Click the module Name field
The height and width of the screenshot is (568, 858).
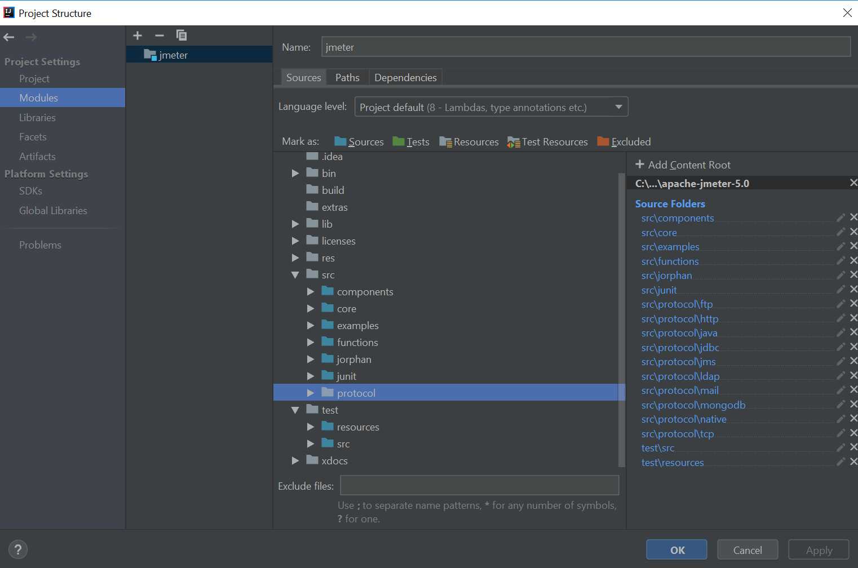pyautogui.click(x=586, y=47)
